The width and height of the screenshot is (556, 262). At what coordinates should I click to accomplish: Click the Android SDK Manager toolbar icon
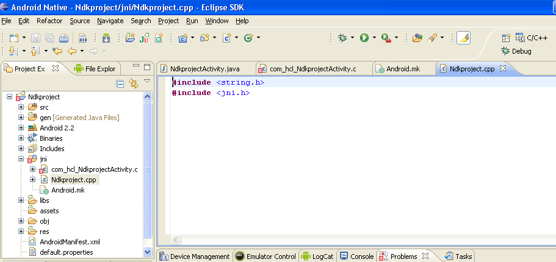coord(105,38)
